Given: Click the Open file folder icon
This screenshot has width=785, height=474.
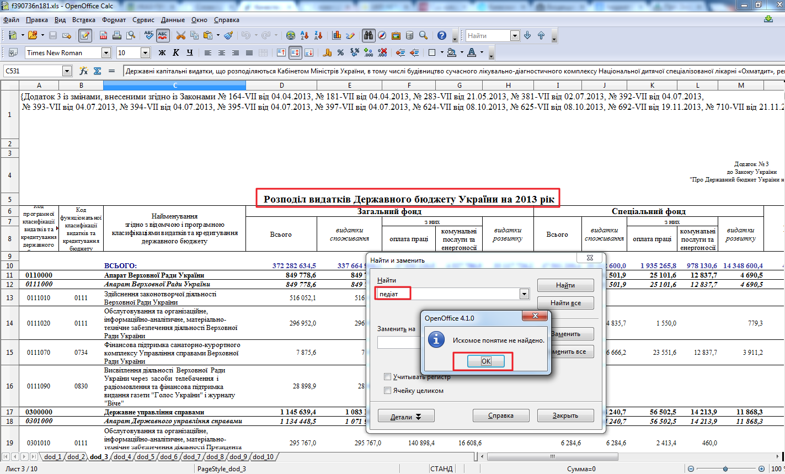Looking at the screenshot, I should pos(33,35).
